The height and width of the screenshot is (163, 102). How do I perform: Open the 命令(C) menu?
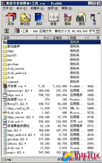22,8
